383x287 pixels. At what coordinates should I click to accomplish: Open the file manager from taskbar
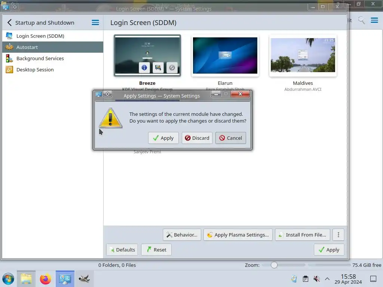26,279
